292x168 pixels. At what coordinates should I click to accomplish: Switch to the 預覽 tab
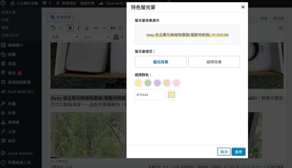[x=264, y=19]
